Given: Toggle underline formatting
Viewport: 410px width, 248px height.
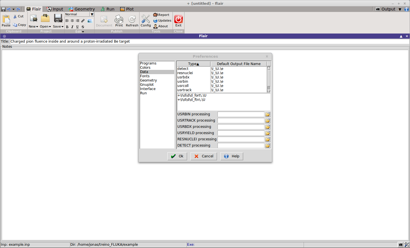Looking at the screenshot, I should pyautogui.click(x=77, y=27).
